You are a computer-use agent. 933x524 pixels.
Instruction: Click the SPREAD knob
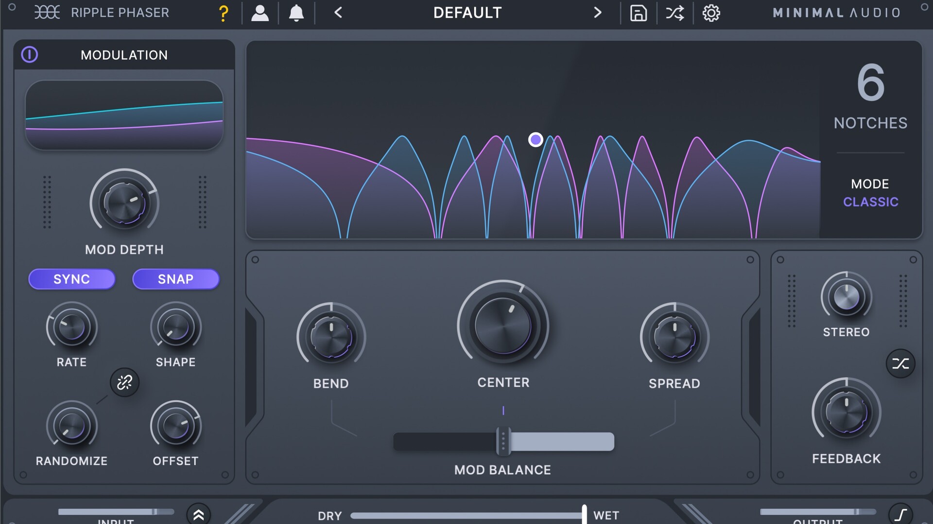point(674,337)
